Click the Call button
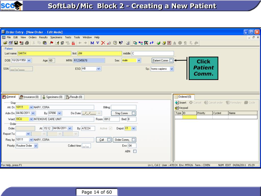 104,140
